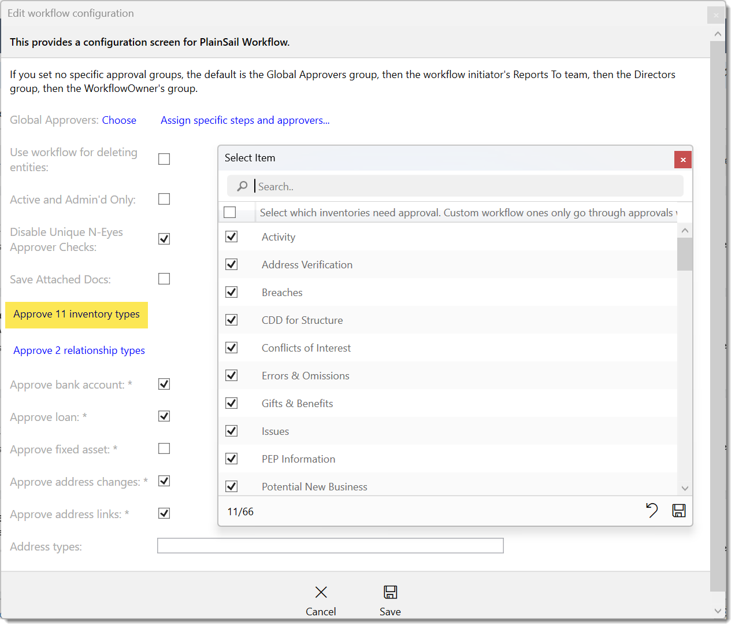The height and width of the screenshot is (628, 735).
Task: Disable the Unique N-Eyes Approver Checks option
Action: [x=164, y=238]
